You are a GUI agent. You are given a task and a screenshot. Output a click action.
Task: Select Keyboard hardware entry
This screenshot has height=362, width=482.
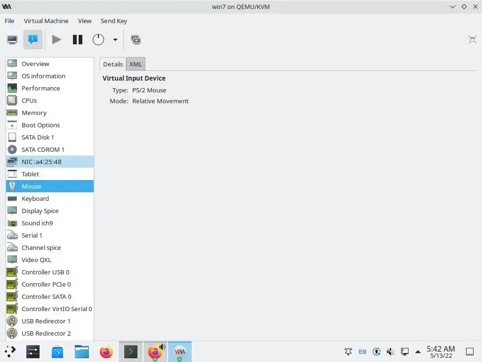pos(50,198)
